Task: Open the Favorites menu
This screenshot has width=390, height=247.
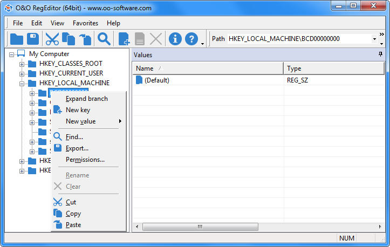Action: click(x=85, y=23)
